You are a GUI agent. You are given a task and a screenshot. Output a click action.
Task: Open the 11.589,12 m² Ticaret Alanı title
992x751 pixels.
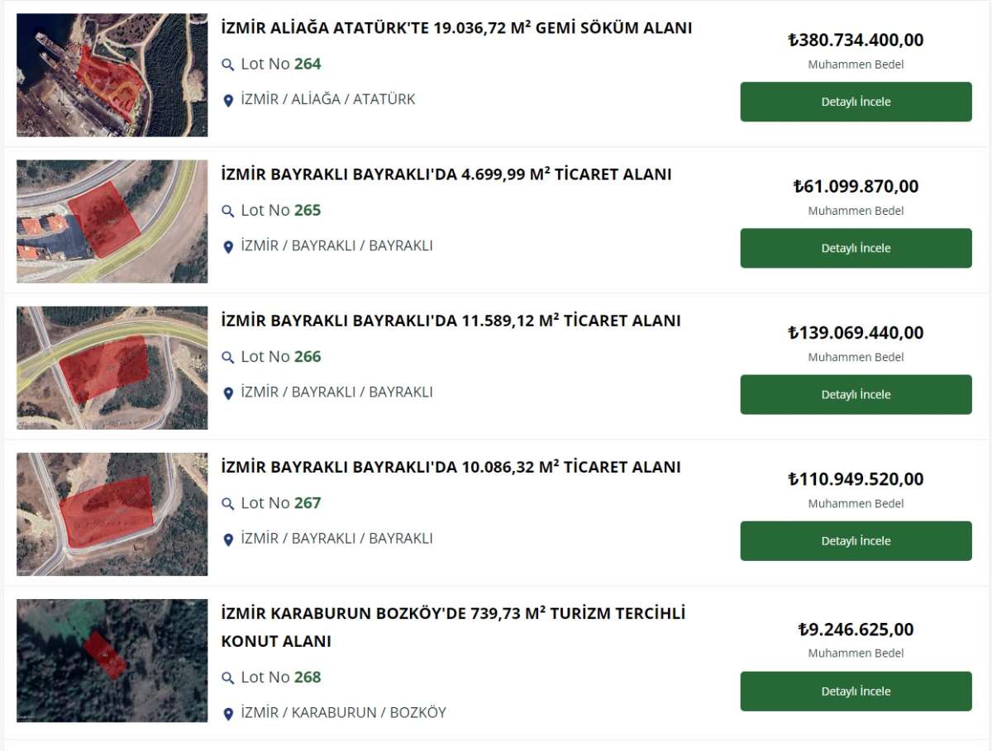(x=451, y=321)
